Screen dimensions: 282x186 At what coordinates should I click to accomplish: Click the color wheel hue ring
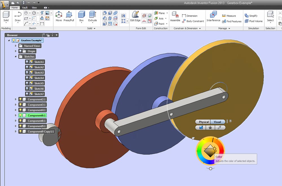coord(199,151)
